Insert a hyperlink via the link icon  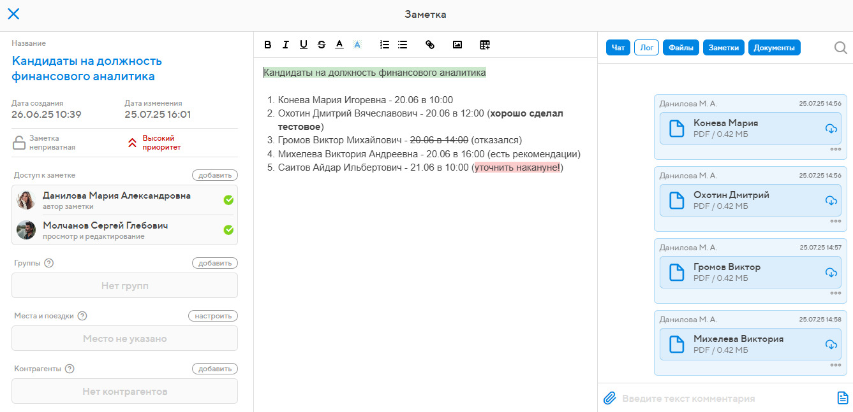pos(430,45)
